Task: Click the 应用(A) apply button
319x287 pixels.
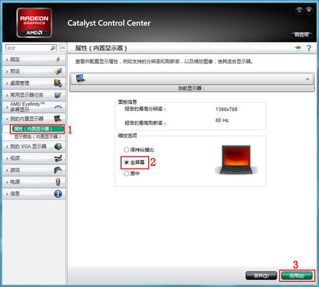Action: 297,275
